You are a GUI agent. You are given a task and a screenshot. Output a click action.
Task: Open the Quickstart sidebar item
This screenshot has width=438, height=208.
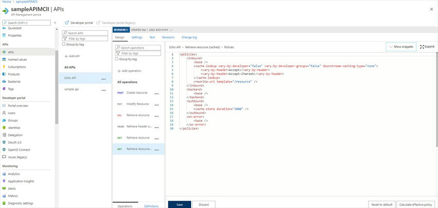15,28
